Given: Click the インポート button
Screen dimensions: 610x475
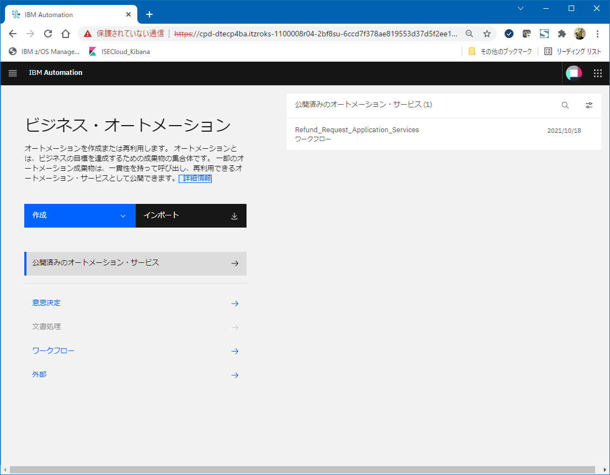Looking at the screenshot, I should point(191,215).
